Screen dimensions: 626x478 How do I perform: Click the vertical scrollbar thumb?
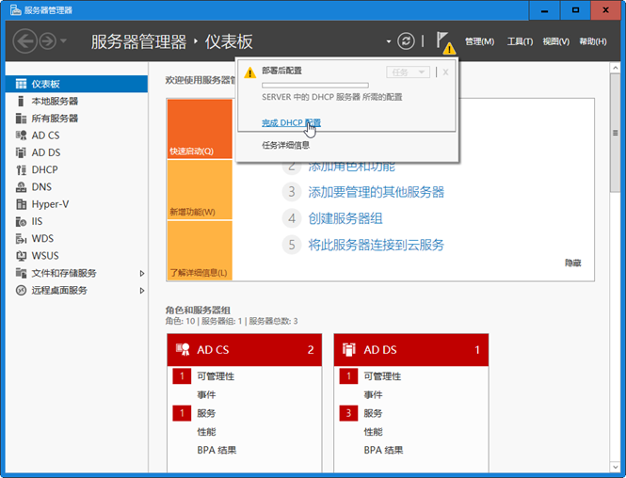616,133
